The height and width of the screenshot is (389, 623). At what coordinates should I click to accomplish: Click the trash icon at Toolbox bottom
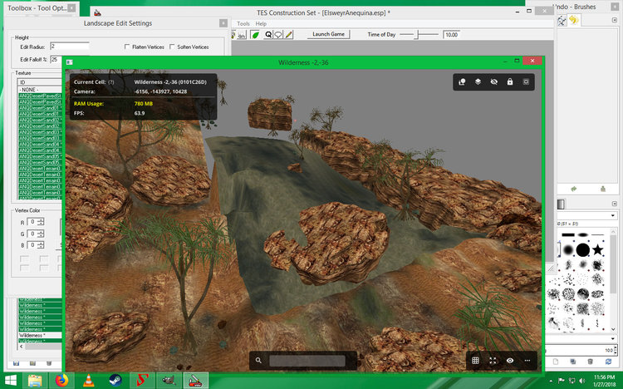pyautogui.click(x=49, y=363)
